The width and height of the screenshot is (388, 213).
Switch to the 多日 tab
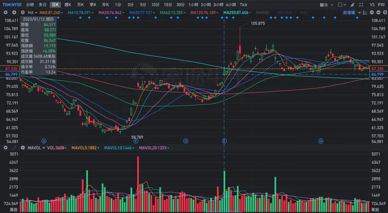(x=42, y=5)
